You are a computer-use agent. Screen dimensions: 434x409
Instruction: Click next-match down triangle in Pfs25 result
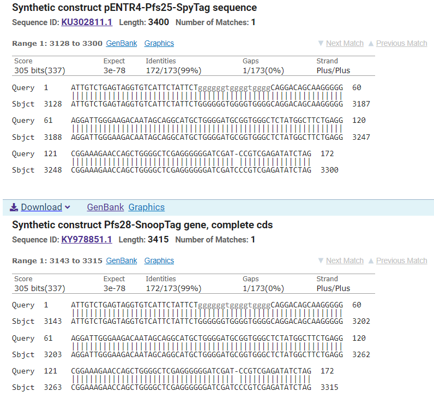pos(321,44)
